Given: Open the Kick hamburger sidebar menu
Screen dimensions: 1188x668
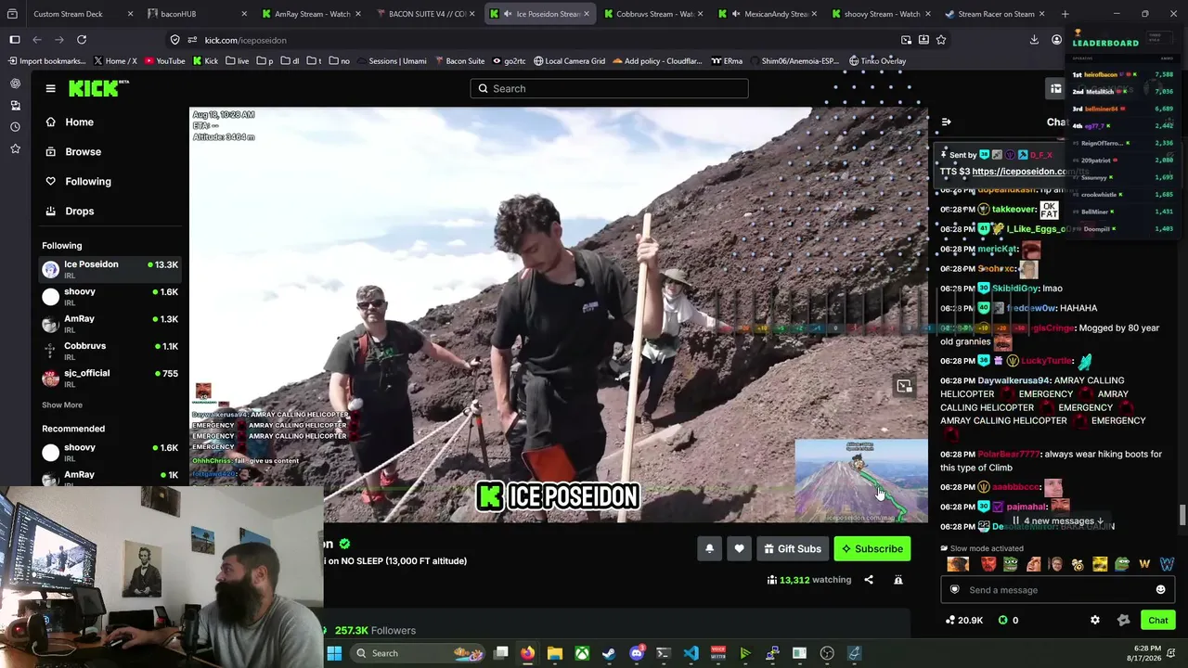Looking at the screenshot, I should [50, 88].
